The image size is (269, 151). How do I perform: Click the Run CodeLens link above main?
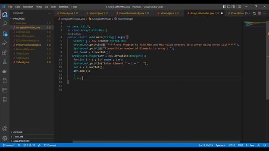tap(69, 34)
